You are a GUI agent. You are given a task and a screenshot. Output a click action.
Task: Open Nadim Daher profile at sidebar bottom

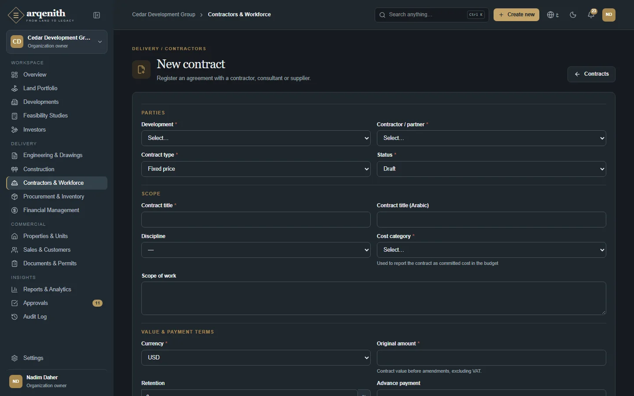[57, 381]
